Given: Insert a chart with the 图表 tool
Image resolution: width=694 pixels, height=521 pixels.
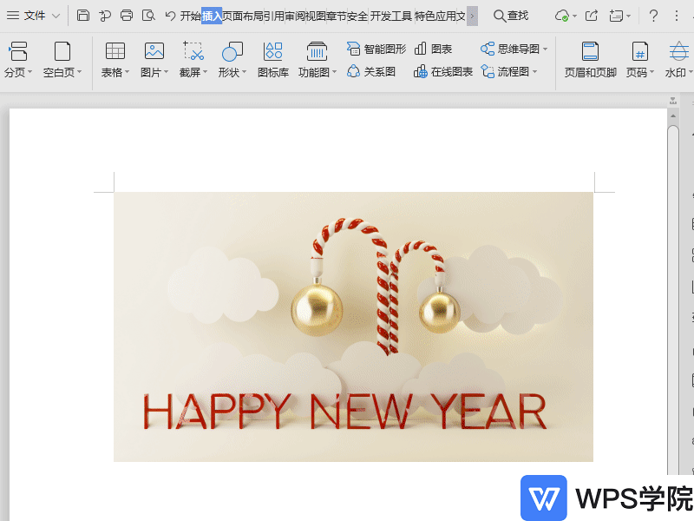Looking at the screenshot, I should click(435, 49).
